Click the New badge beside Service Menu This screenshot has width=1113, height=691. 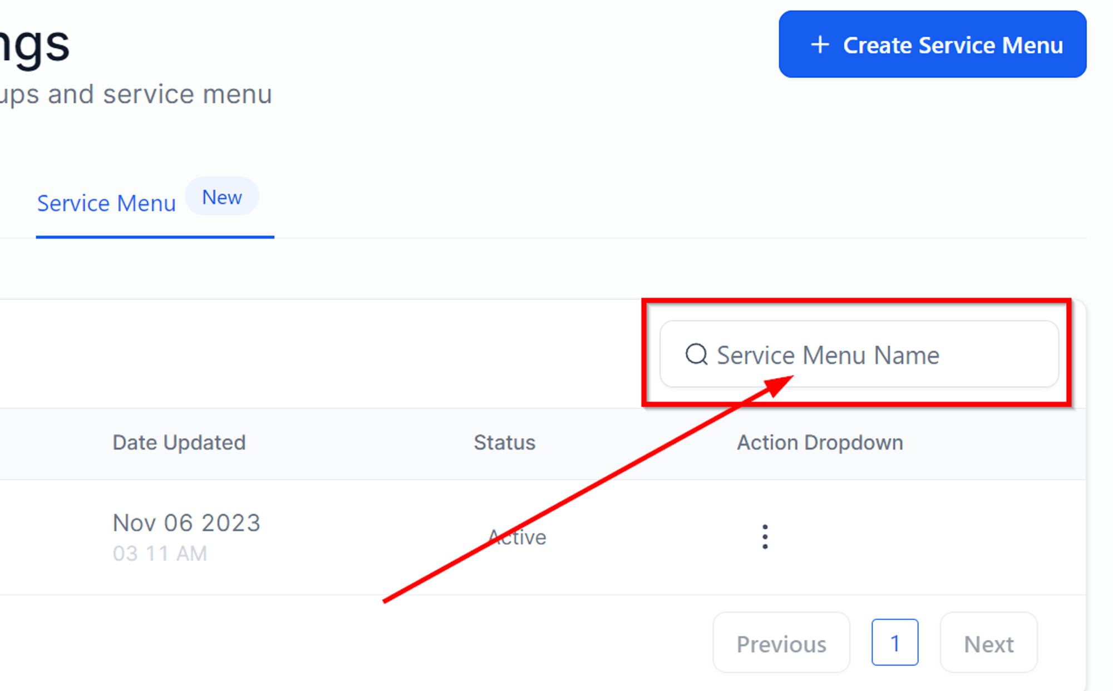[x=221, y=197]
